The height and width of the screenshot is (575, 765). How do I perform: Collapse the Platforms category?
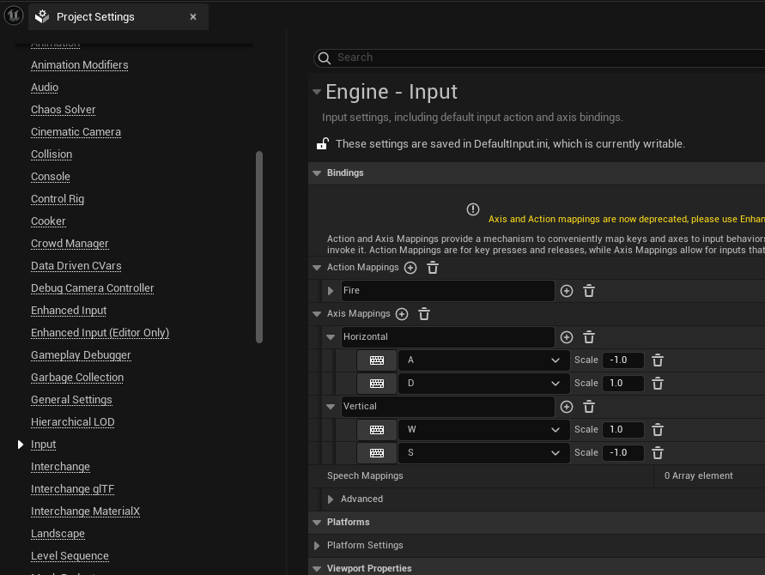tap(317, 523)
